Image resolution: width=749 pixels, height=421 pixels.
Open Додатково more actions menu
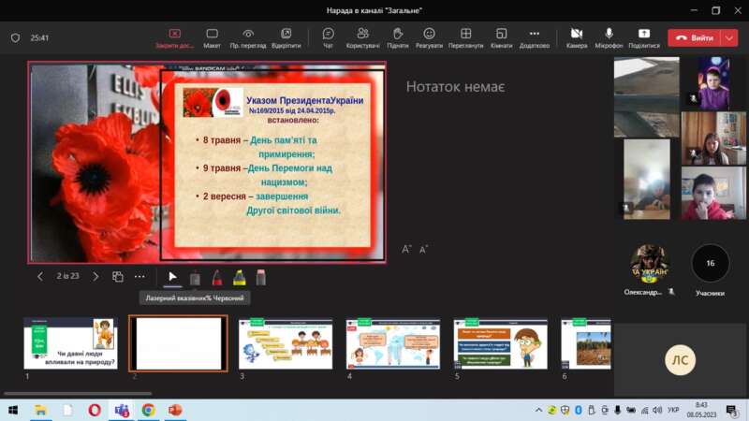pyautogui.click(x=535, y=37)
